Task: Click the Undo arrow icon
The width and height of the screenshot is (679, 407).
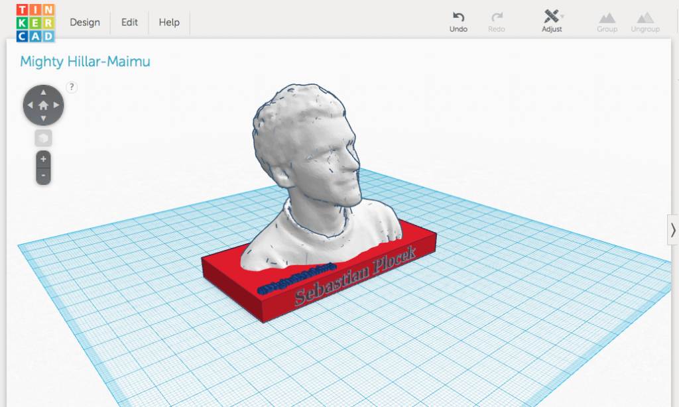Action: tap(458, 17)
